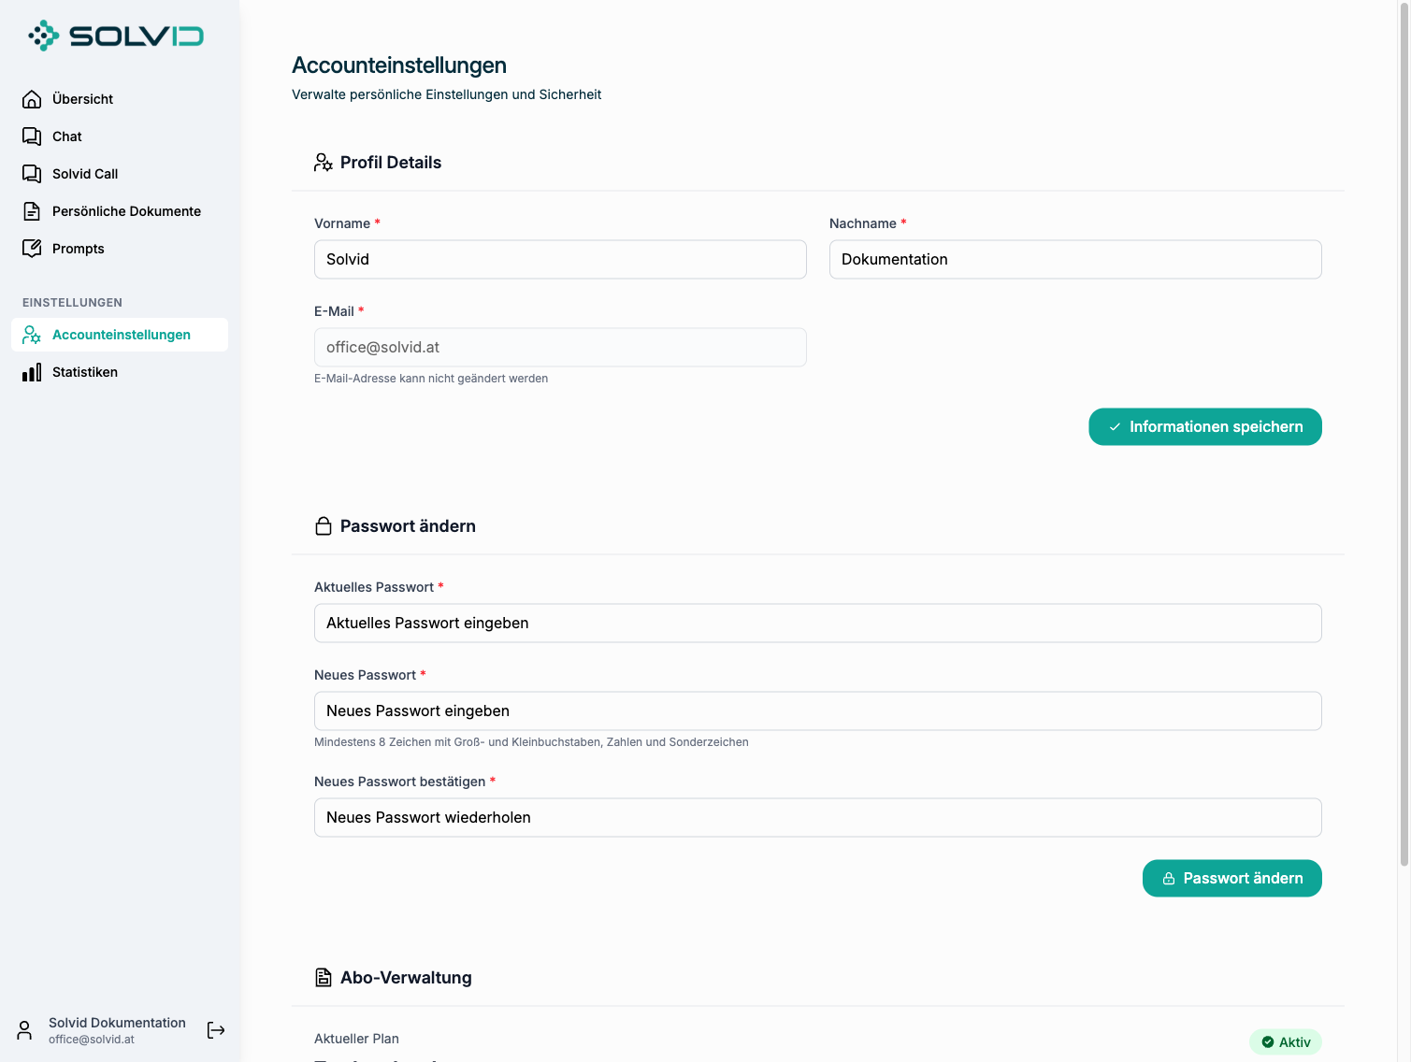Click the user avatar icon at the bottom of the sidebar
This screenshot has width=1411, height=1062.
25,1030
